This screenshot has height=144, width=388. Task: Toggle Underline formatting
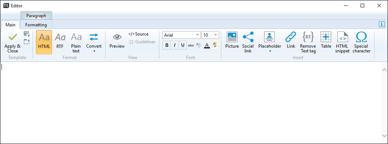click(182, 45)
